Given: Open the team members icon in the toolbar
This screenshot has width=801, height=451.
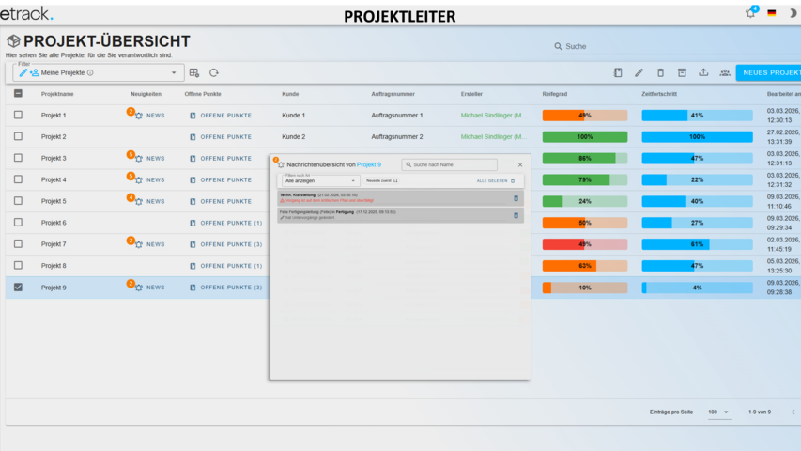Looking at the screenshot, I should [725, 72].
